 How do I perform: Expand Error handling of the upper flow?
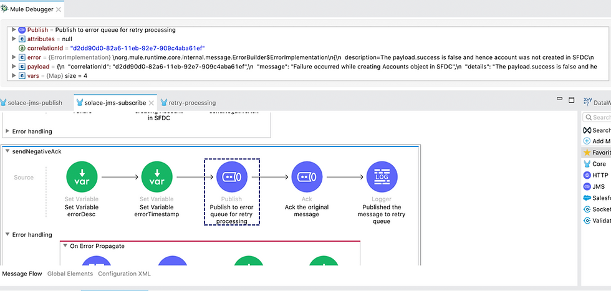click(7, 131)
